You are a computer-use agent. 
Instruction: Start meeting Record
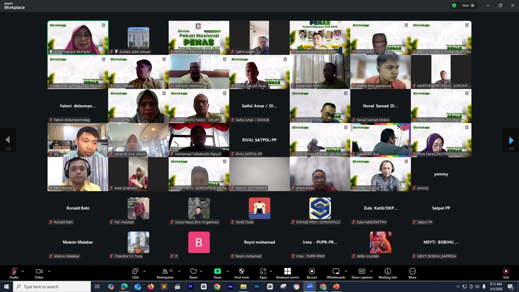[311, 271]
